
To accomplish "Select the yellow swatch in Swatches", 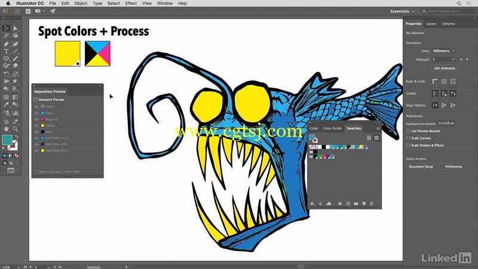I will click(x=361, y=147).
